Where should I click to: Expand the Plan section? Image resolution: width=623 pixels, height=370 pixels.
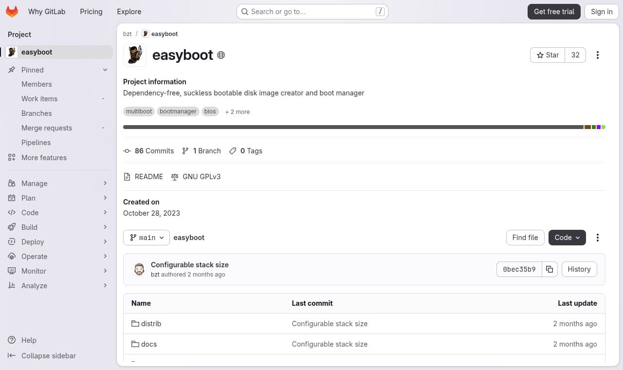(58, 198)
